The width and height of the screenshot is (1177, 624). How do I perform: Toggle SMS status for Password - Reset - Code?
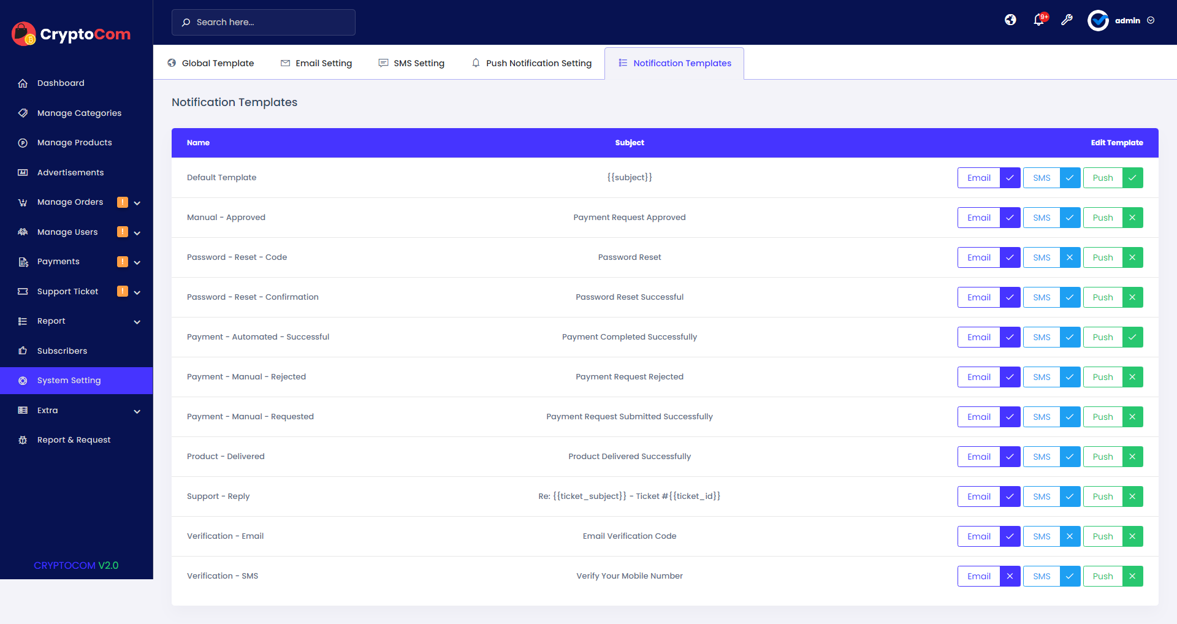click(x=1070, y=257)
